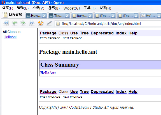Open the Widget(G) menu
This screenshot has width=161, height=115.
pos(72,8)
